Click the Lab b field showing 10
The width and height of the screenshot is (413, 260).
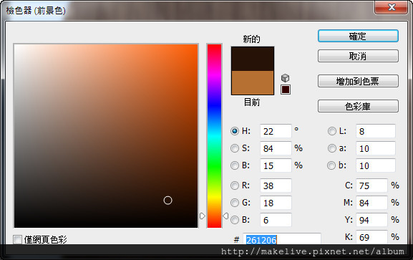[376, 165]
